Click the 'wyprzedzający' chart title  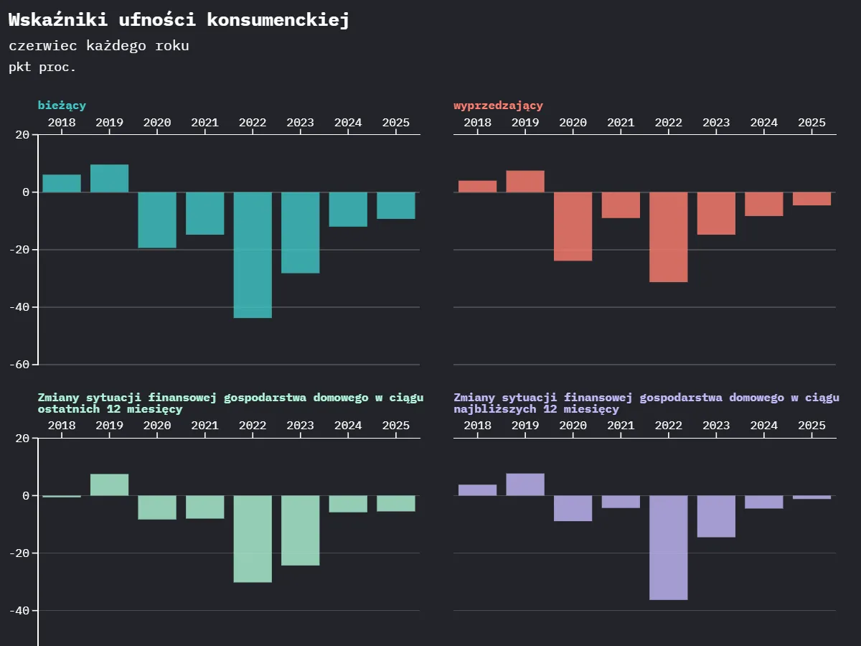tap(498, 106)
